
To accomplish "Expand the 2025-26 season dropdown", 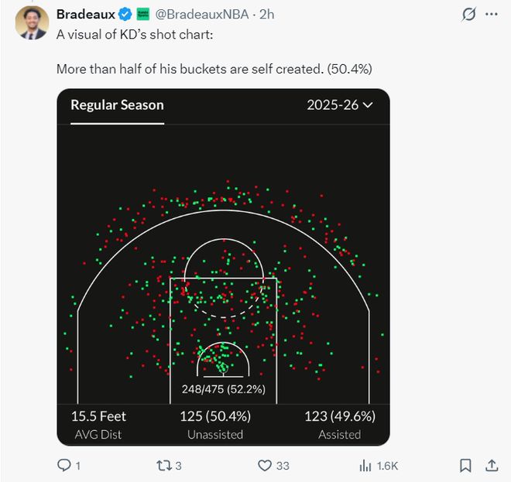I will (340, 105).
